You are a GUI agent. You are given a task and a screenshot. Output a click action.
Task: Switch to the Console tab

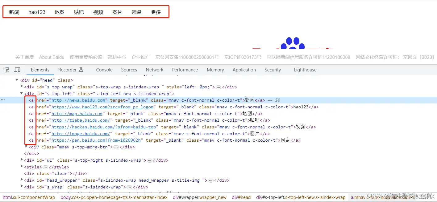coord(104,70)
